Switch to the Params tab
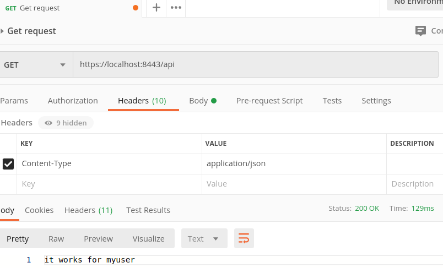Screen dimensions: 443x268 pyautogui.click(x=14, y=101)
